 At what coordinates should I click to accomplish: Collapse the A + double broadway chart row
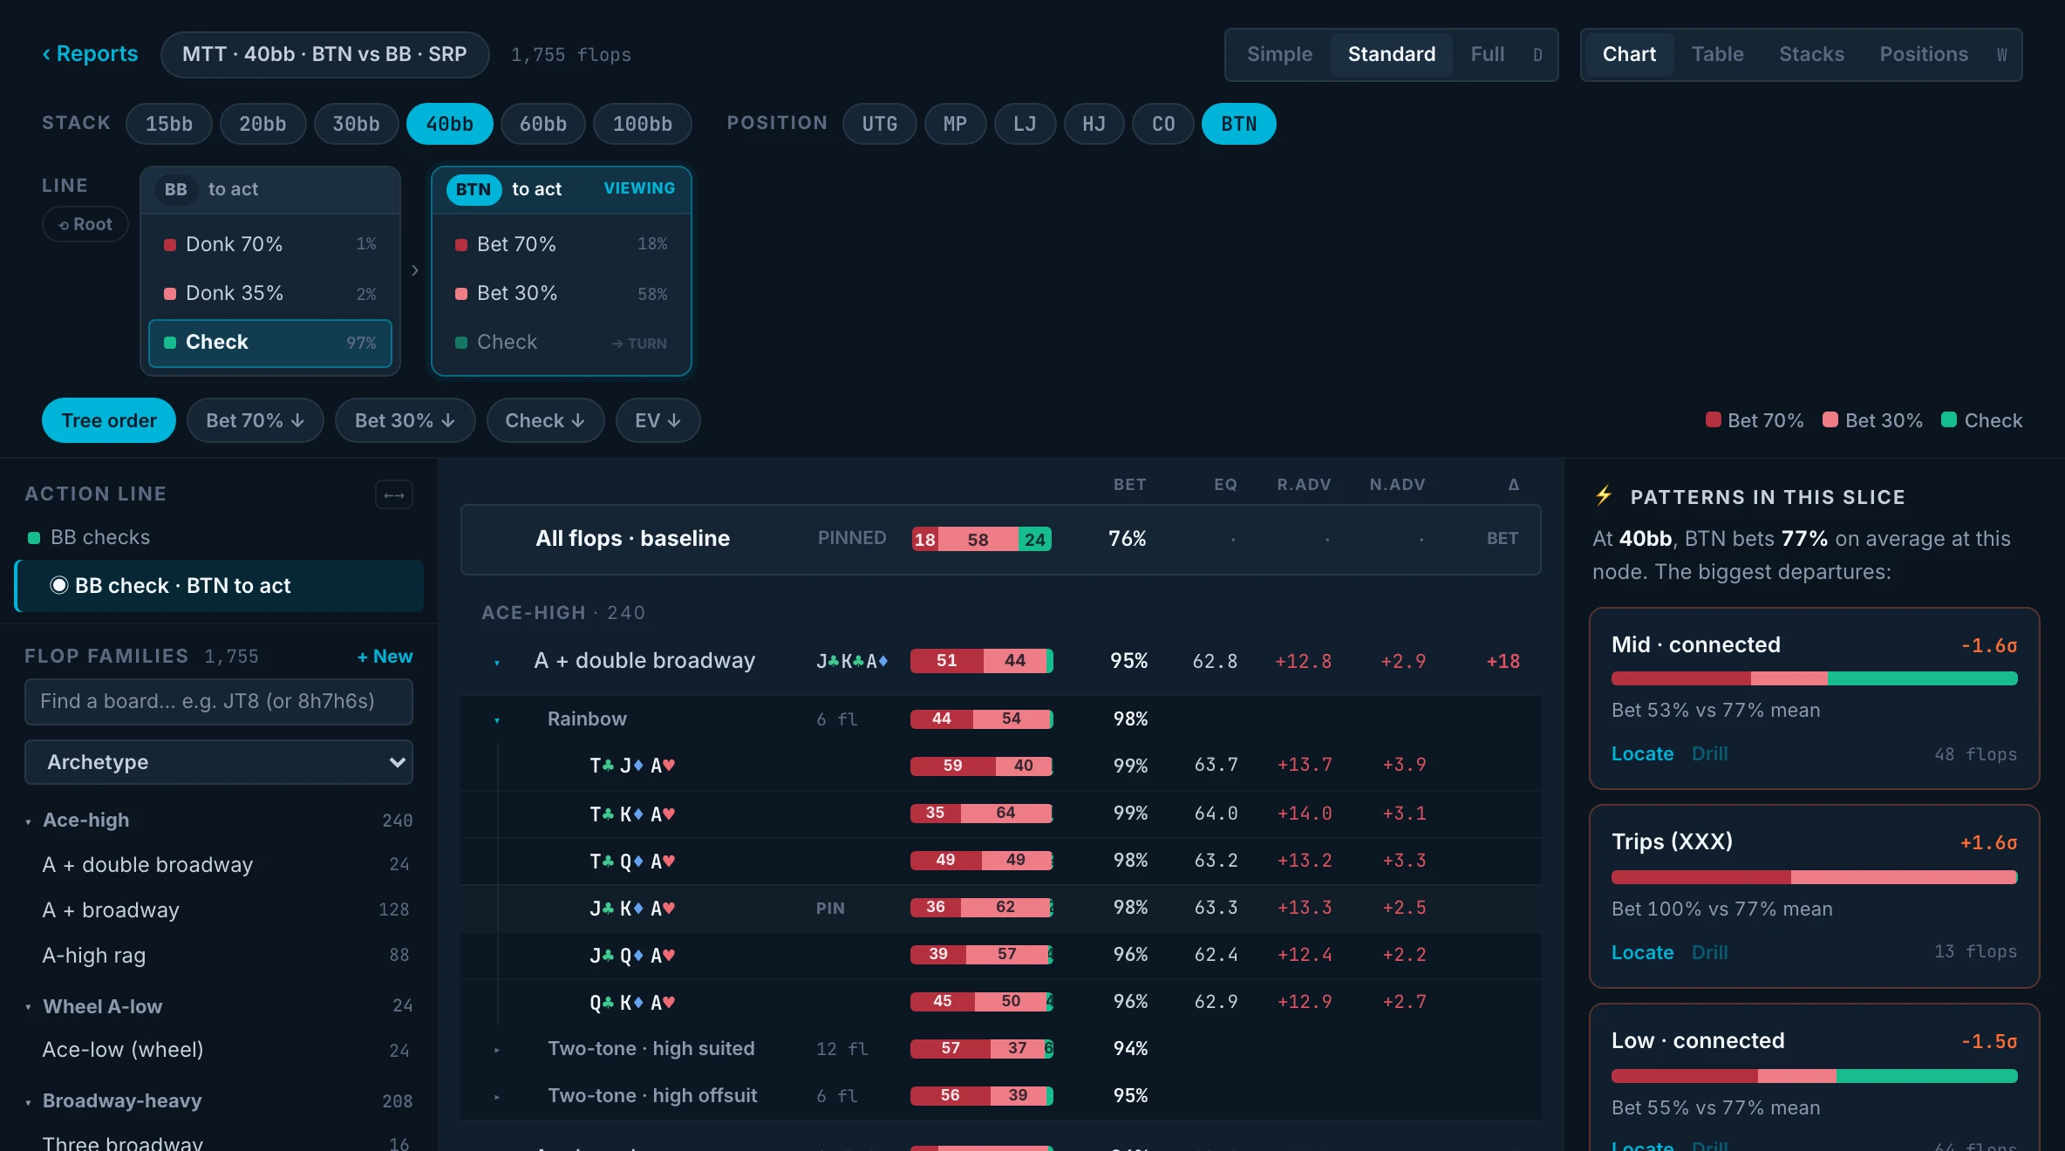(x=497, y=663)
